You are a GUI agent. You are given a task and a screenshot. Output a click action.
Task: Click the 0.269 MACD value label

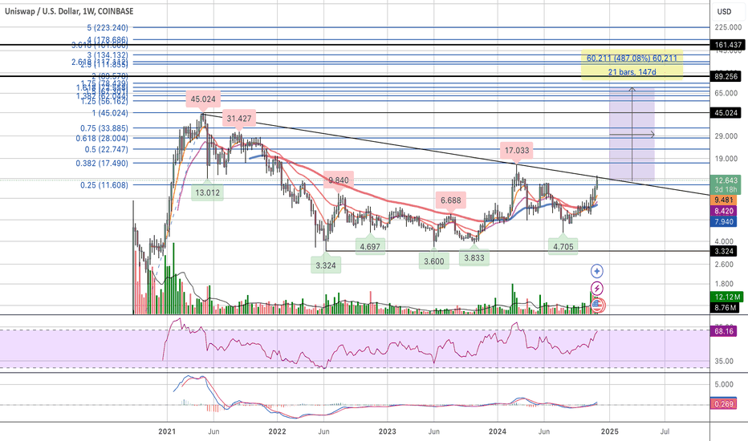pos(723,404)
